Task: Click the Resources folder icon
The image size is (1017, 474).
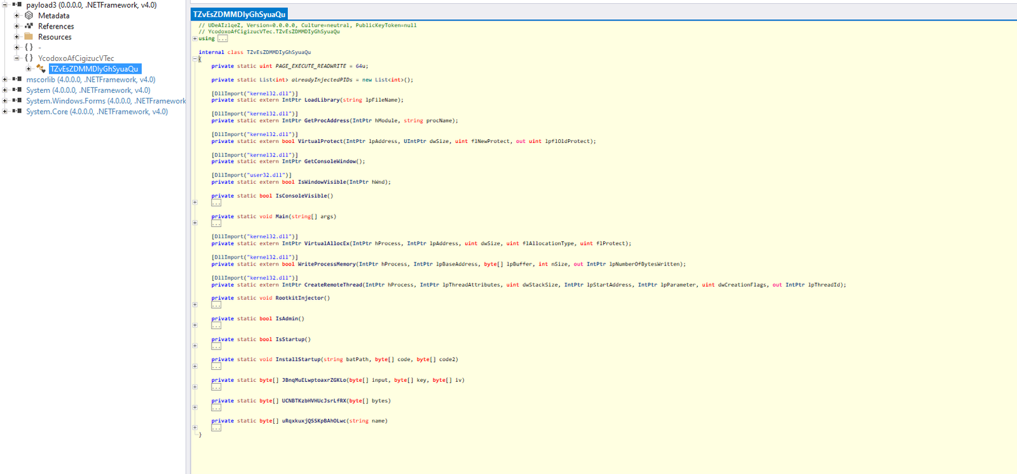Action: tap(29, 36)
